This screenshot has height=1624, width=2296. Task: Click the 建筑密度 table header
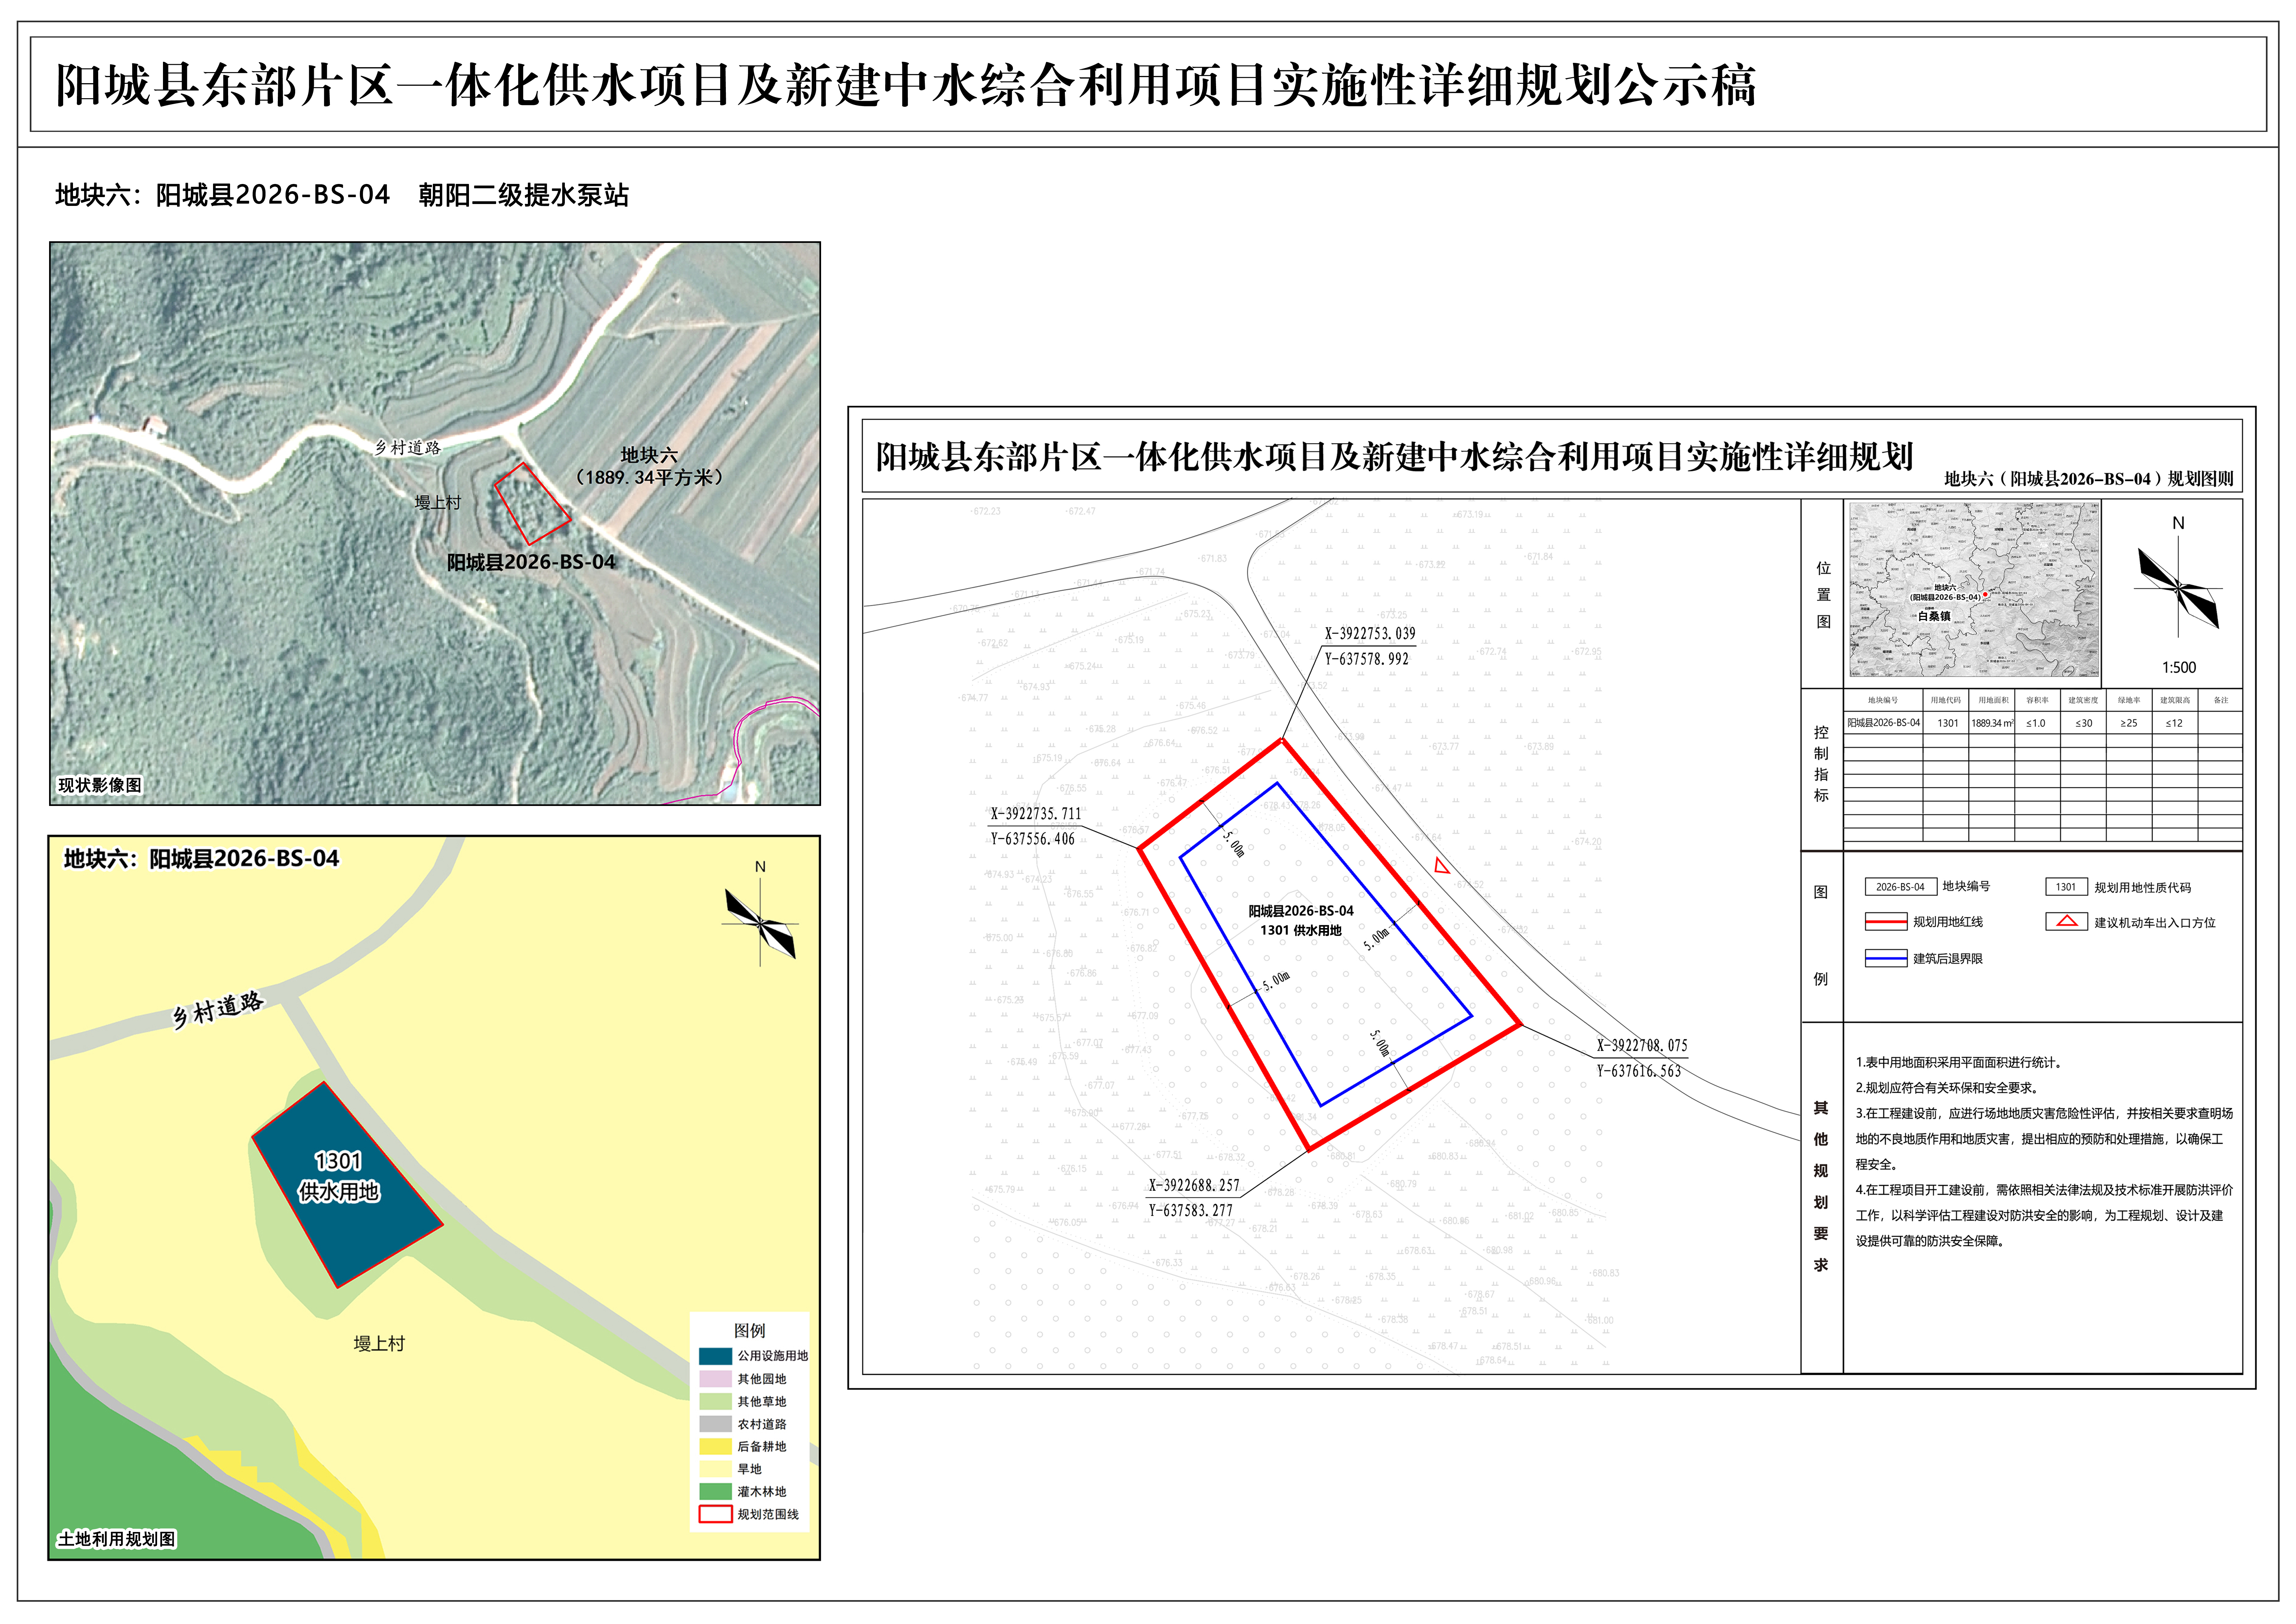[2083, 701]
